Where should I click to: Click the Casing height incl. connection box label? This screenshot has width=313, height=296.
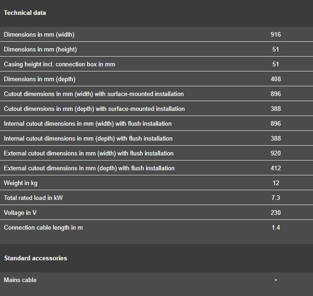coord(59,64)
